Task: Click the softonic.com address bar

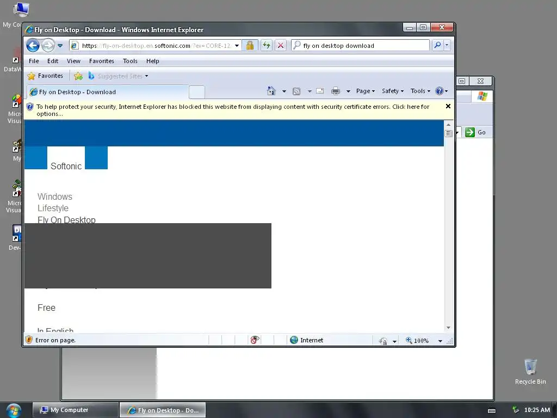Action: 151,46
